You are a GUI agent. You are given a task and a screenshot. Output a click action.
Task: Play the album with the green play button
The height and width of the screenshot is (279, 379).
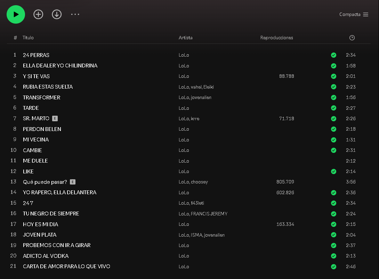pos(16,15)
